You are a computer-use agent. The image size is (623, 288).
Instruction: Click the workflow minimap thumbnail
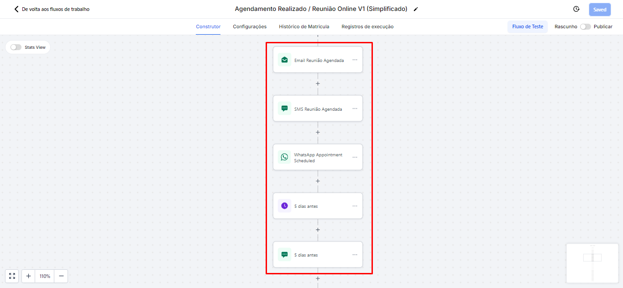pos(592,263)
